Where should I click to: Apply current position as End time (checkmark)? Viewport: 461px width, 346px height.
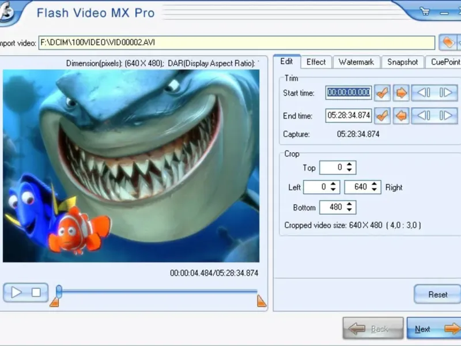[x=382, y=116]
